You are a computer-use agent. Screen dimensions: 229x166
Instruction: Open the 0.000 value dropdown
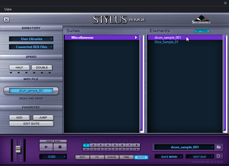pos(53,157)
